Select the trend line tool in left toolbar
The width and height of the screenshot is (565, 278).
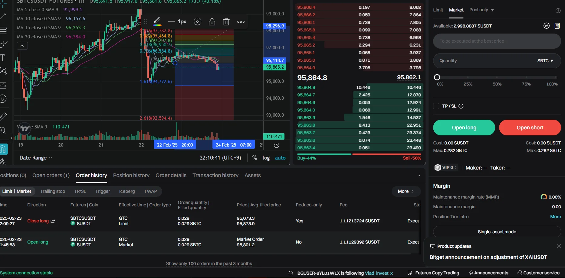(x=3, y=16)
